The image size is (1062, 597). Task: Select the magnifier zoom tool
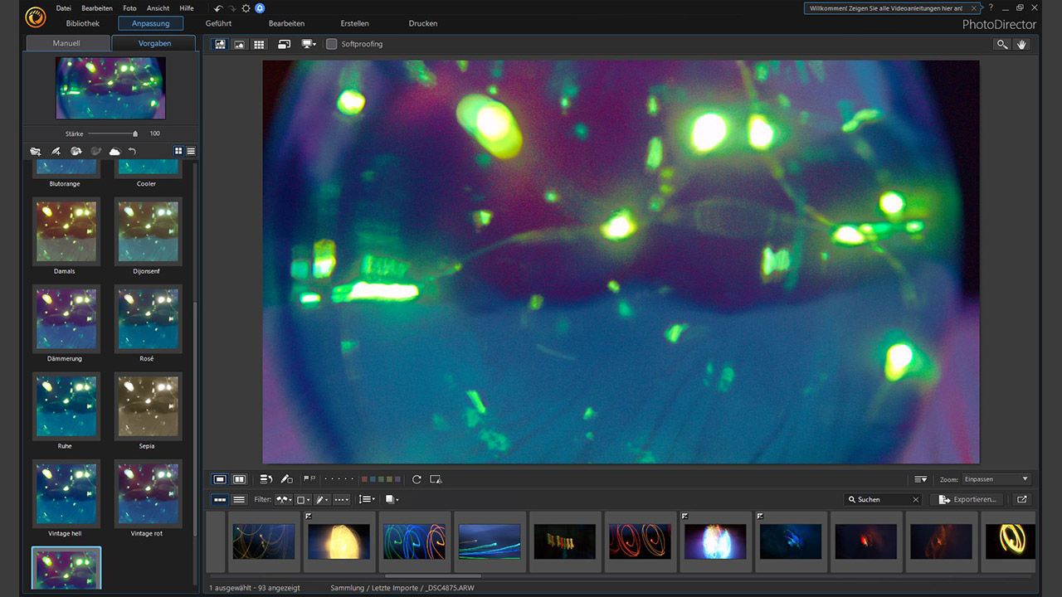(x=1002, y=44)
